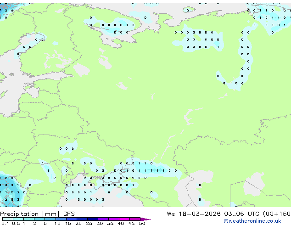Click the purple arrow tip above 50
The width and height of the screenshot is (291, 225).
(x=145, y=219)
